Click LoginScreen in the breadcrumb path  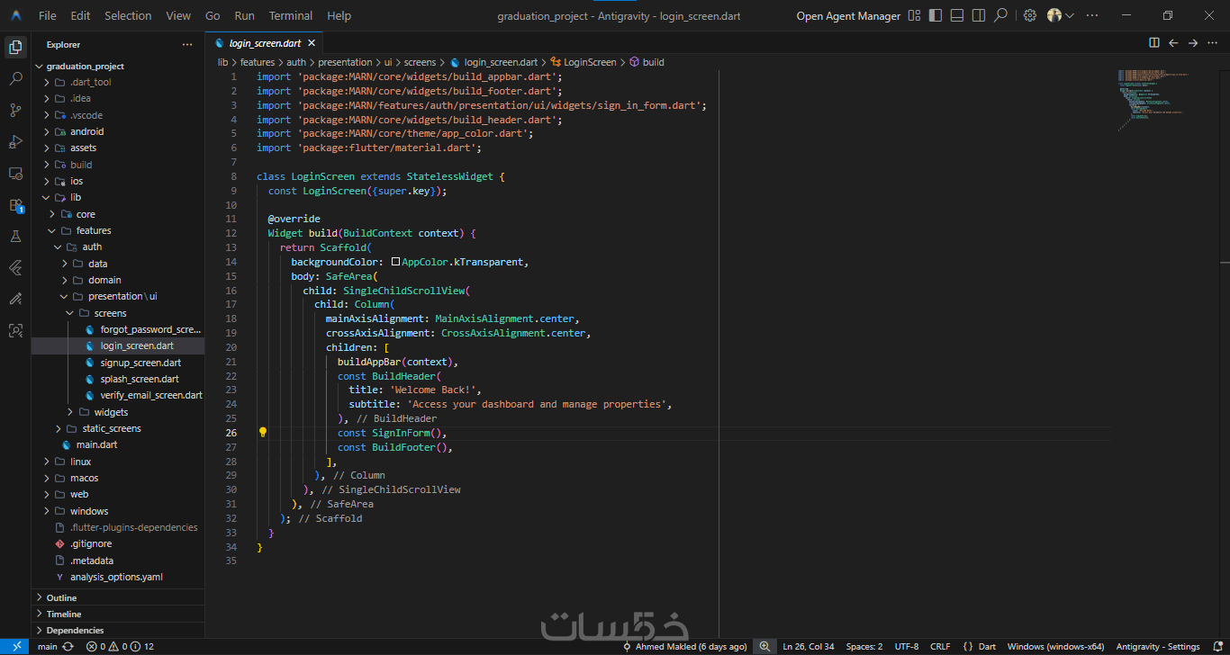click(590, 62)
